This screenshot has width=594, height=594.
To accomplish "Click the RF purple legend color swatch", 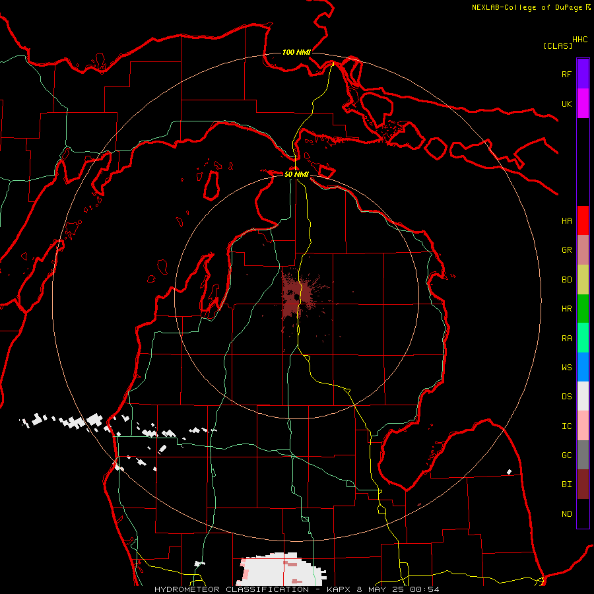I will [583, 74].
